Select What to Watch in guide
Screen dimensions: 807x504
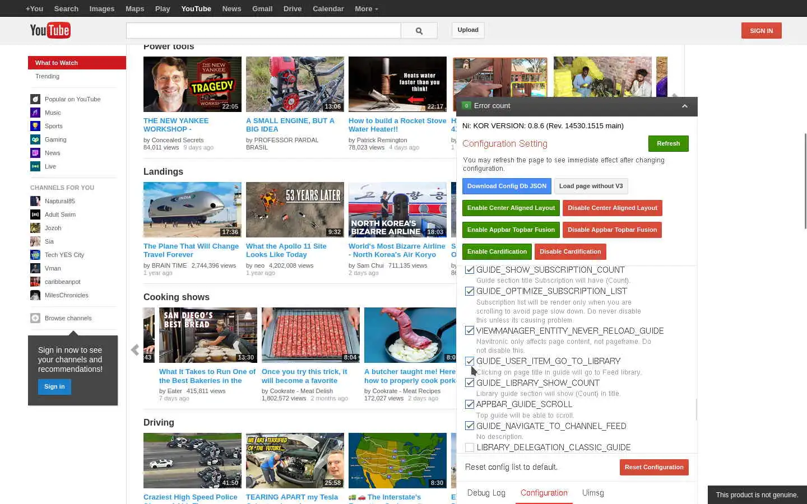[77, 63]
